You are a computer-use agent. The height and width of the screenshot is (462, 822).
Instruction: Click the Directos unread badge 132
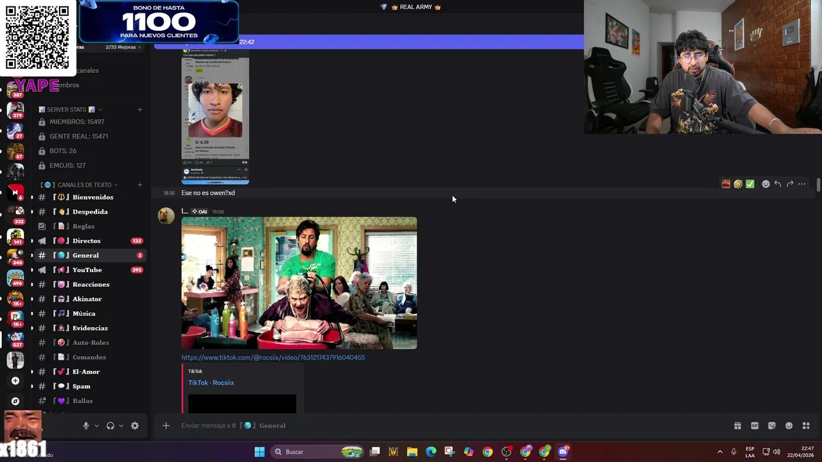pyautogui.click(x=137, y=241)
